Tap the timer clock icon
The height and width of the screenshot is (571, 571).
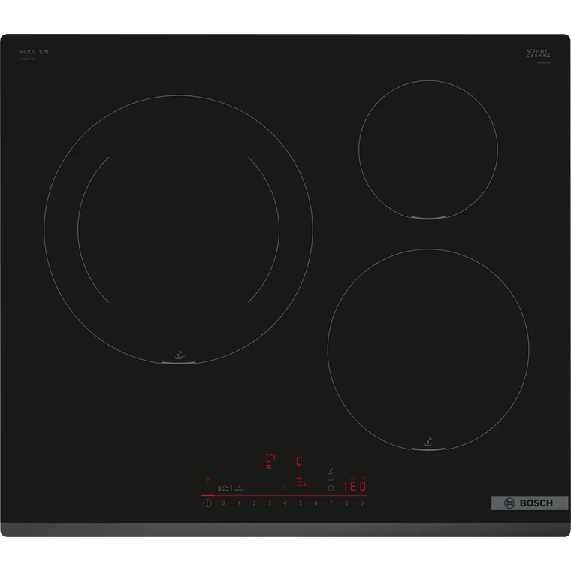click(x=330, y=487)
